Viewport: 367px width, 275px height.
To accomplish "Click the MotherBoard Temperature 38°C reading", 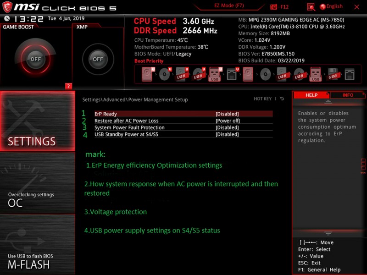I will click(171, 47).
